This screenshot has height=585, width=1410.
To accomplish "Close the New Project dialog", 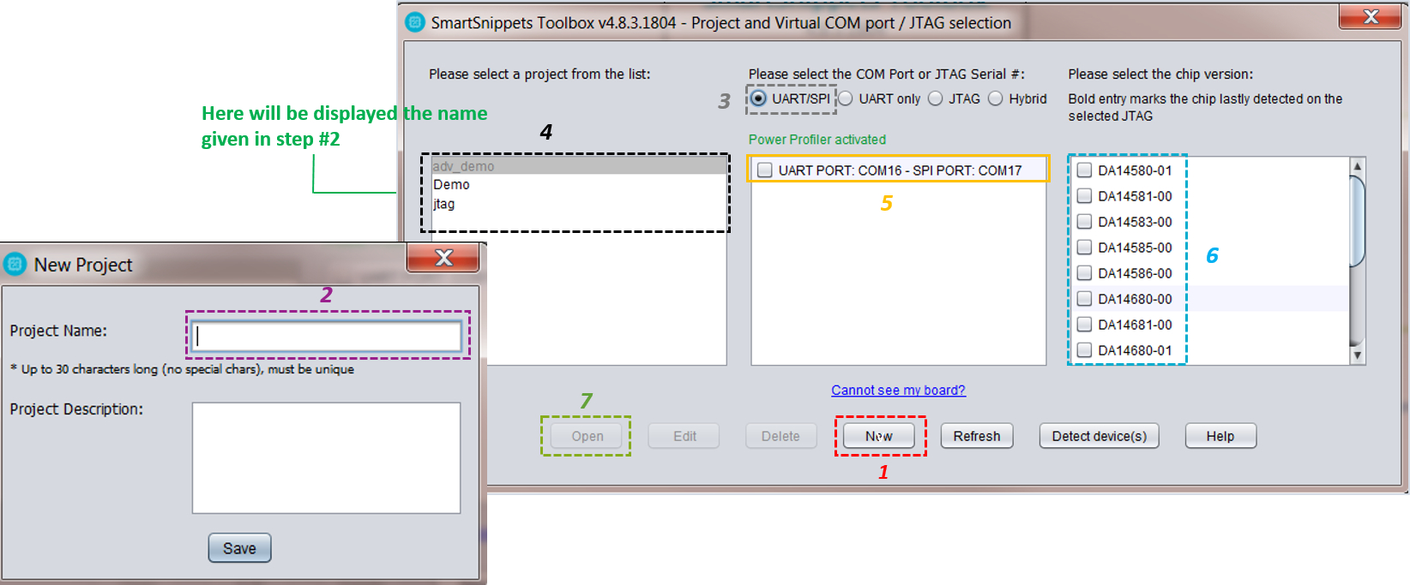I will tap(443, 258).
